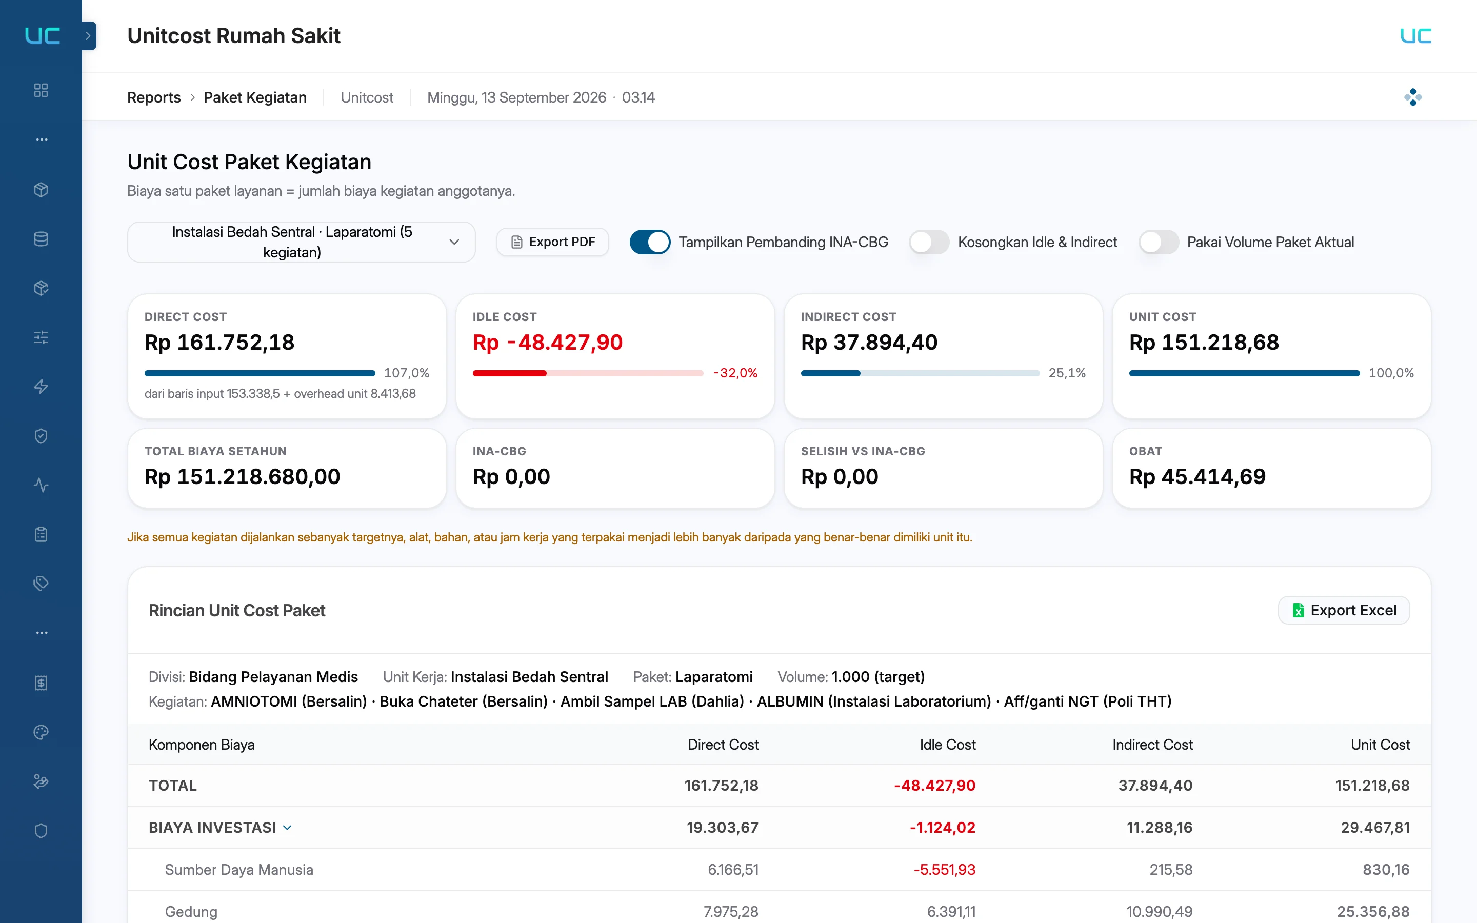
Task: Click the four-dot diamond icon in breadcrumb bar
Action: click(1413, 97)
